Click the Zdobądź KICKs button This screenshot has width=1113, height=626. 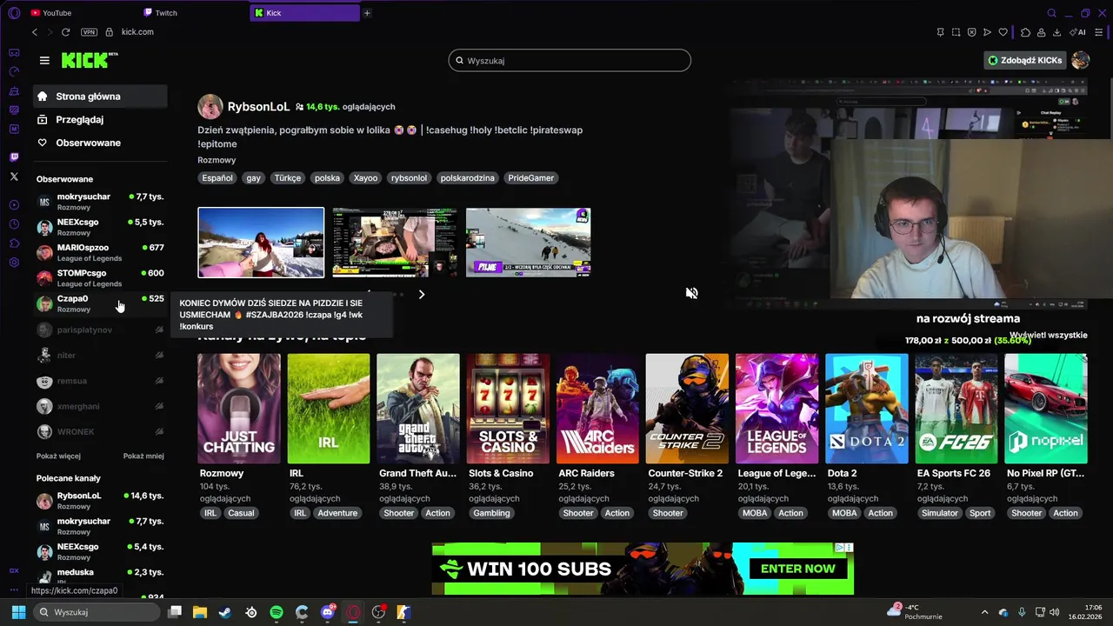coord(1025,60)
